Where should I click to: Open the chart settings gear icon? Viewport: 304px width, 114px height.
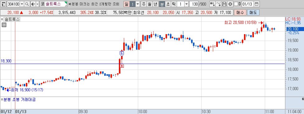click(230, 4)
